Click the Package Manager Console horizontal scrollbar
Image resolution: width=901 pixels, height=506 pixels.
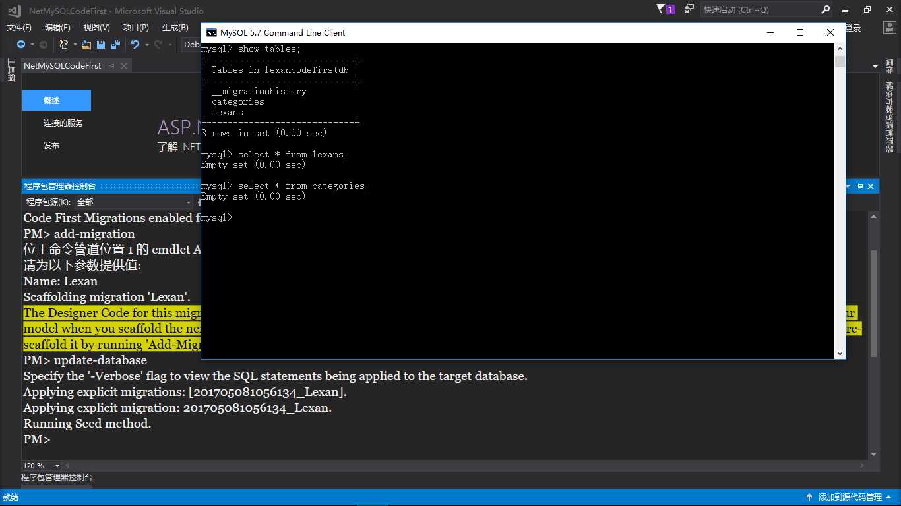tap(466, 466)
